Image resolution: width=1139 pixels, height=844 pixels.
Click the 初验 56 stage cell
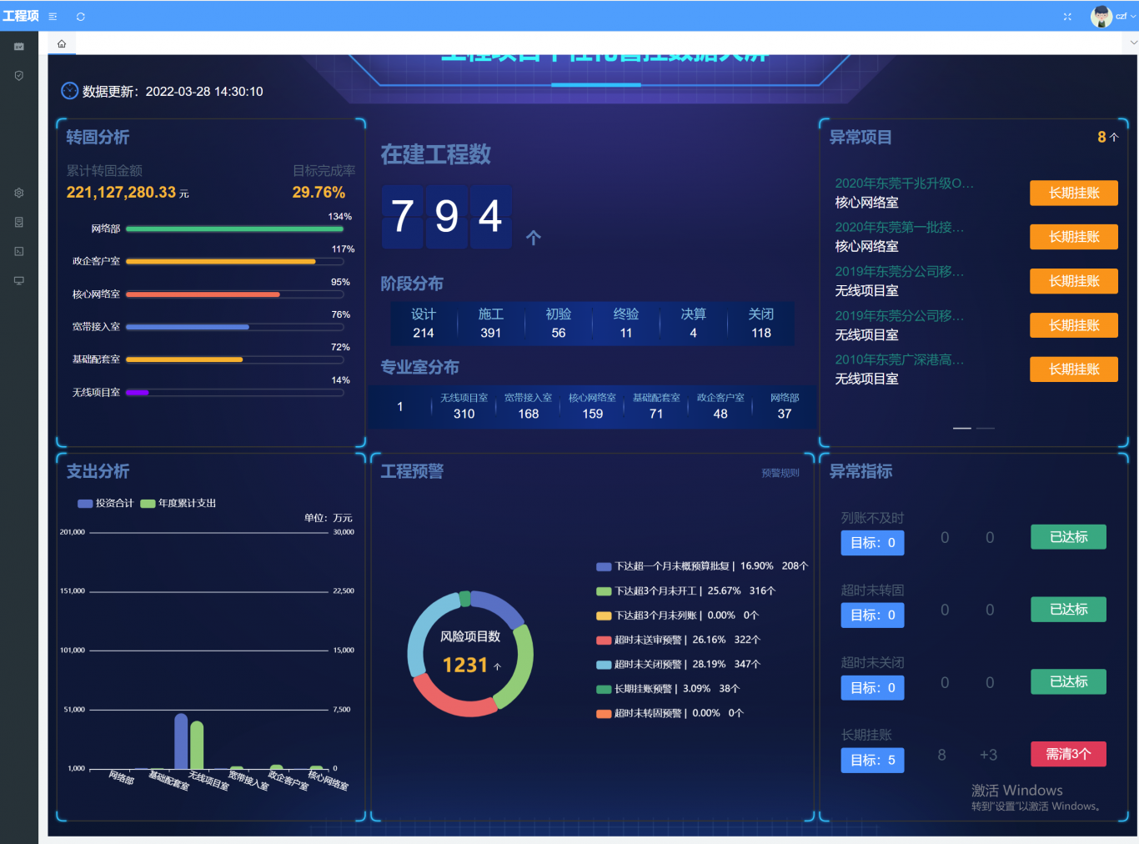point(559,324)
